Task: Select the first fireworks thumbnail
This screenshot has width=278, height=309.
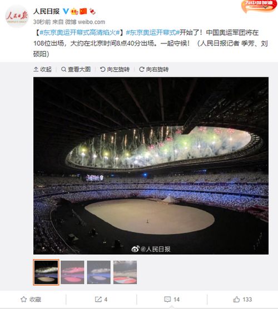Action: tap(46, 272)
